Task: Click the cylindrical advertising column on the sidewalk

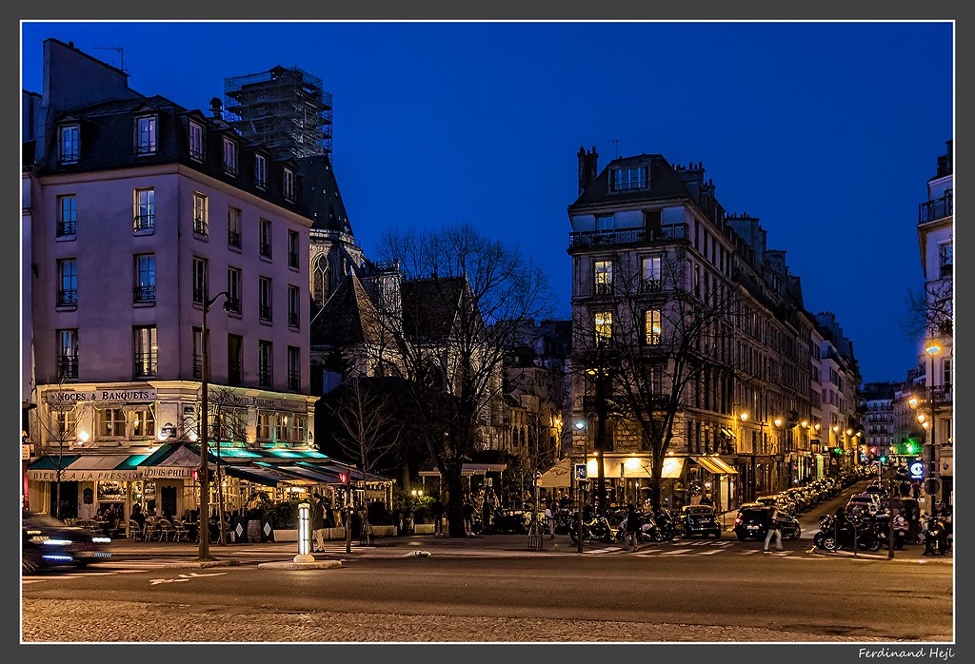Action: 303,533
